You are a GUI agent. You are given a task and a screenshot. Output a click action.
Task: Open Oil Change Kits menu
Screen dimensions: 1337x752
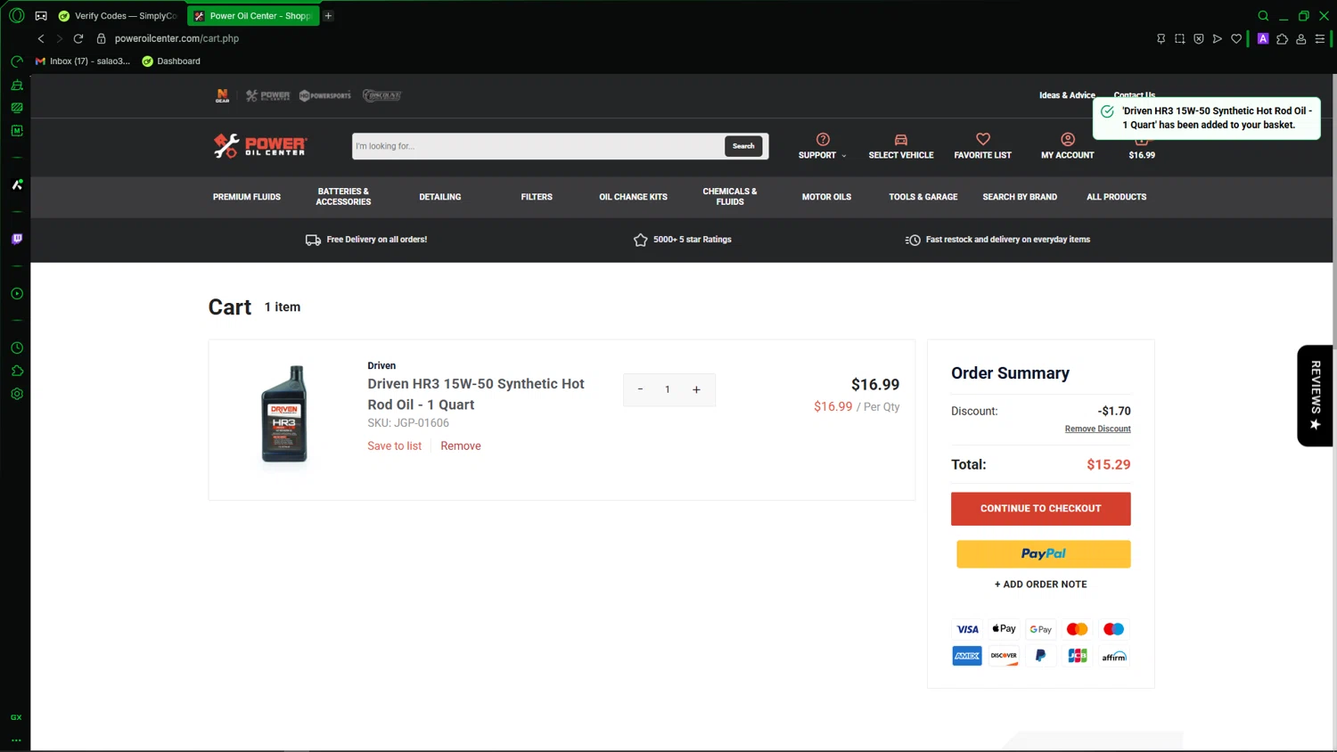633,197
